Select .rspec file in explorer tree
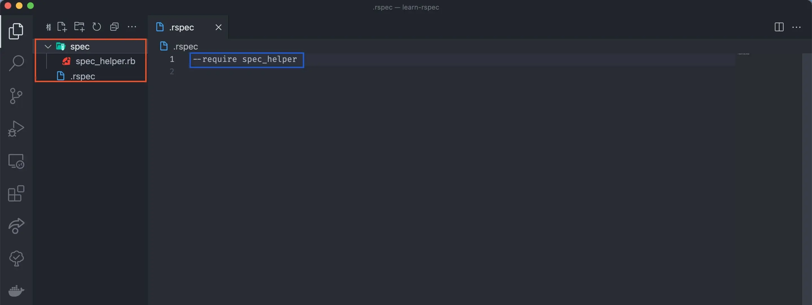Image resolution: width=812 pixels, height=305 pixels. [83, 77]
